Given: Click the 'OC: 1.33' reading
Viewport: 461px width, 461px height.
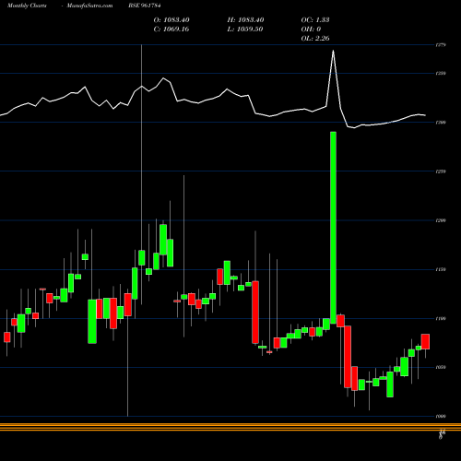Looking at the screenshot, I should click(x=315, y=20).
